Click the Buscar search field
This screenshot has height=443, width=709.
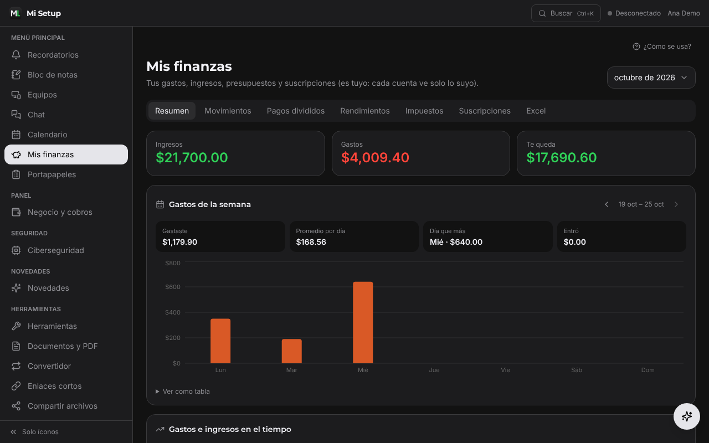point(566,13)
